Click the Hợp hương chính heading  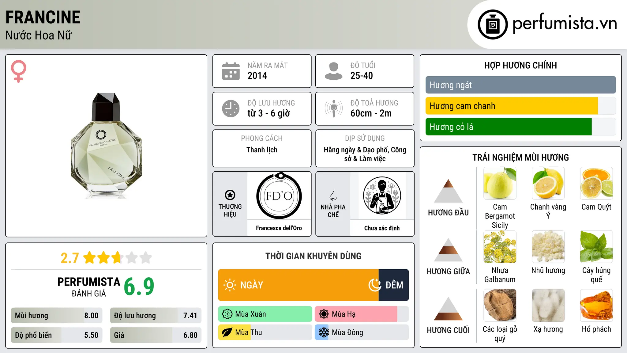click(x=520, y=65)
